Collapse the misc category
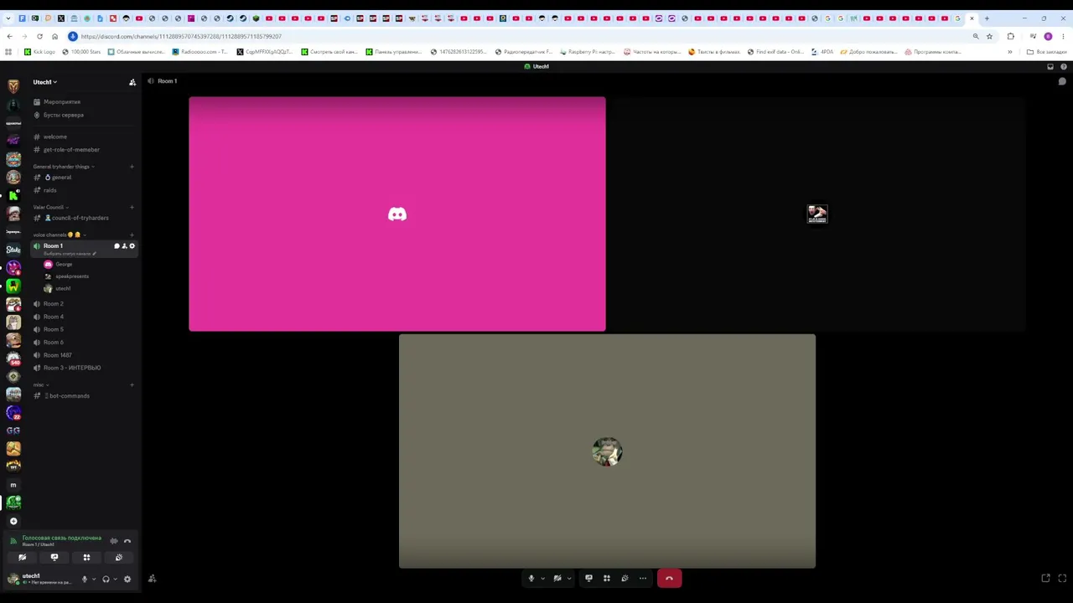This screenshot has height=603, width=1073. pos(40,384)
